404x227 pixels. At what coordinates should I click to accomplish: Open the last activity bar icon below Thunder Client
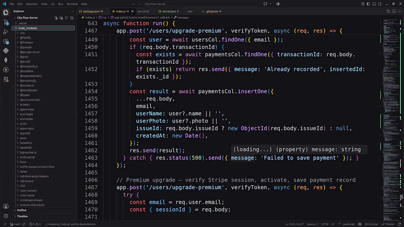[6, 79]
